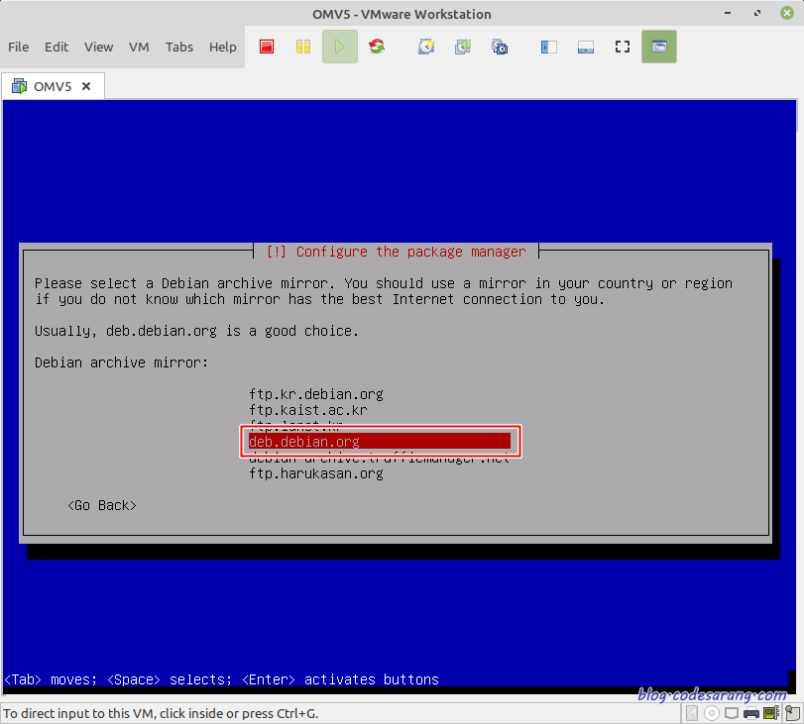Image resolution: width=804 pixels, height=724 pixels.
Task: Toggle the thumbnail bar icon
Action: pos(586,48)
